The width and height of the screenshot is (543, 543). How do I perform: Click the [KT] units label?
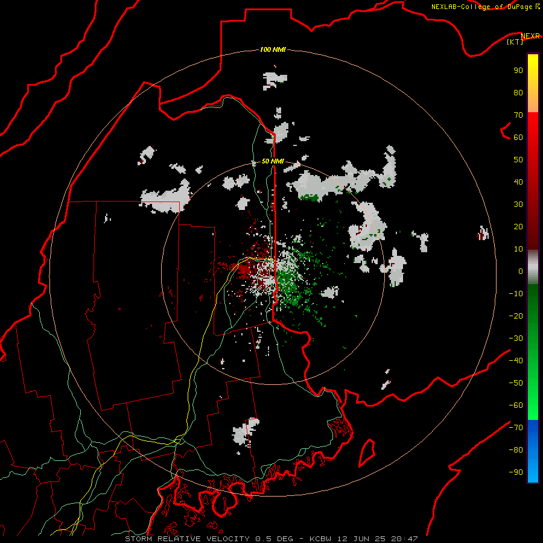(515, 42)
